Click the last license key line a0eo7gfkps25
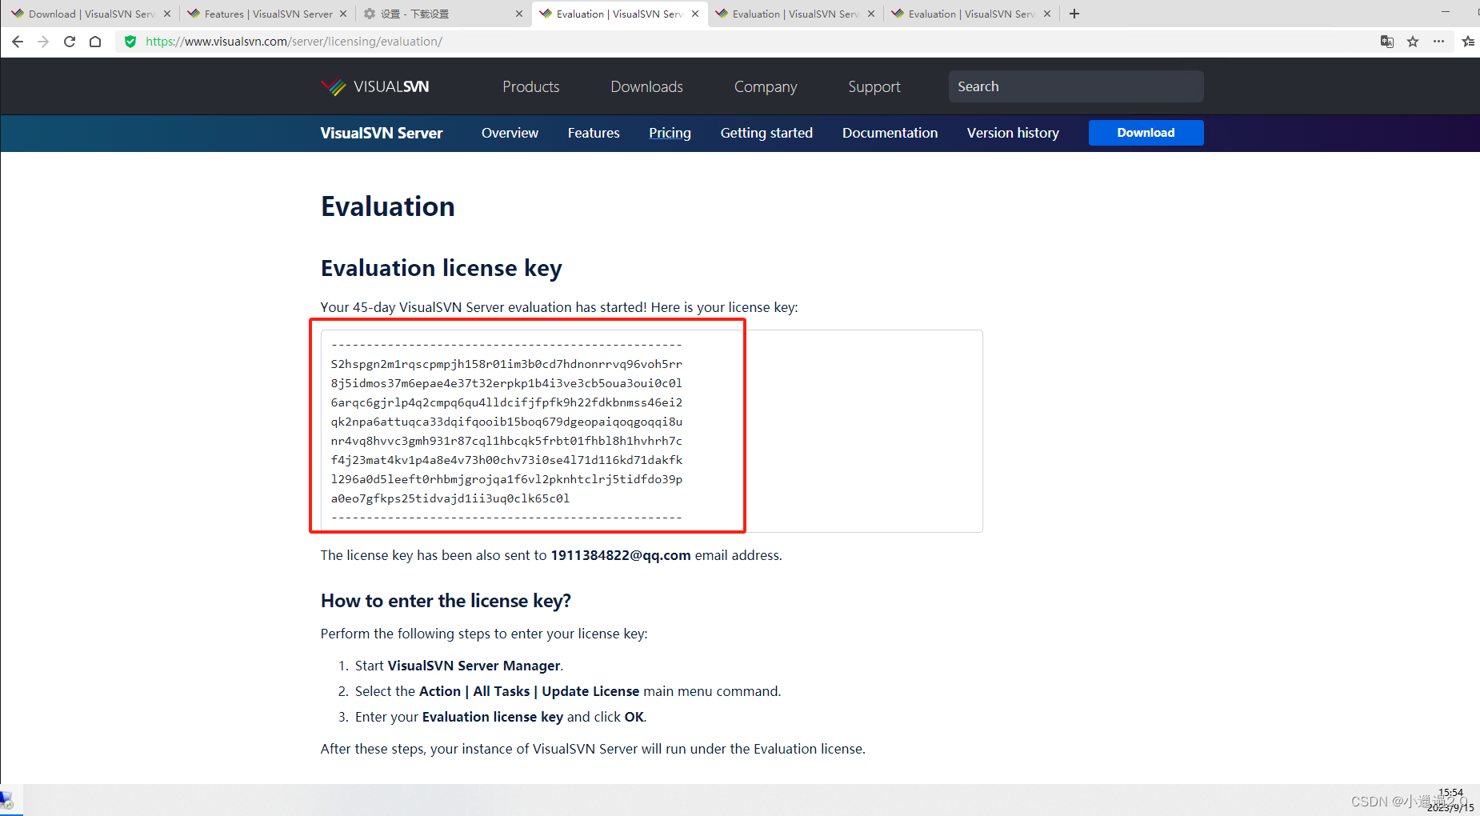This screenshot has width=1480, height=816. (x=450, y=498)
